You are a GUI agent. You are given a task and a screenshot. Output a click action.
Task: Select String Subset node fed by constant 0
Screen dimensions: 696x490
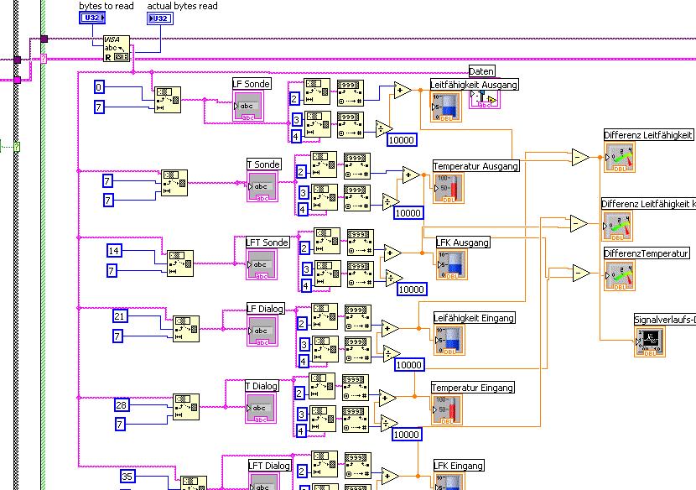[x=168, y=100]
